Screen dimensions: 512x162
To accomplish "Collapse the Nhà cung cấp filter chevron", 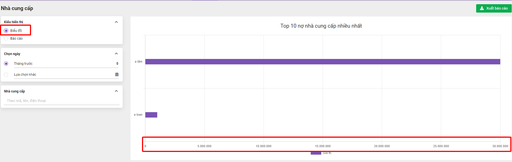I will [x=116, y=91].
